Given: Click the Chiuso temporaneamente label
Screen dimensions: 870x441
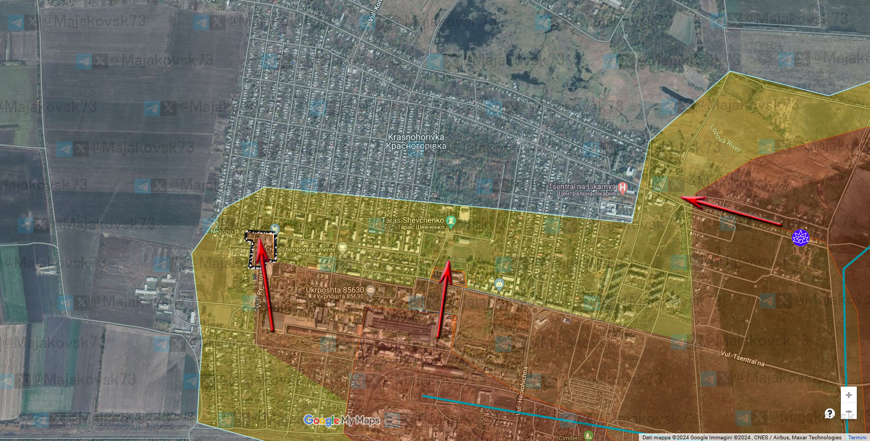Looking at the screenshot, I should [300, 250].
